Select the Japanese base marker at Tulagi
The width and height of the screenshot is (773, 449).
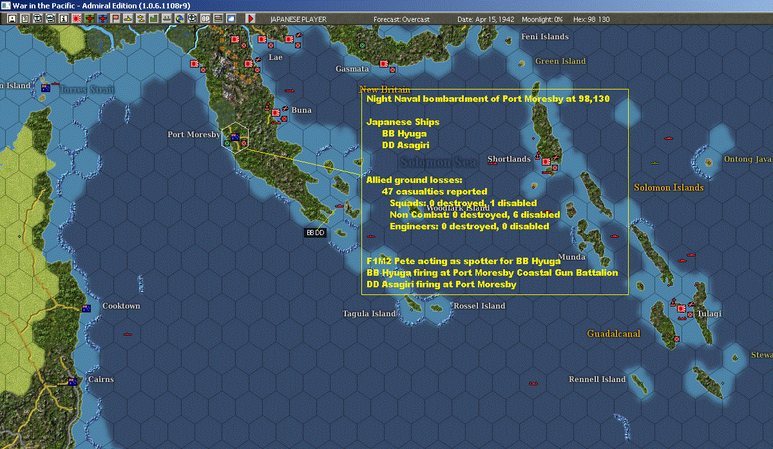(x=682, y=309)
